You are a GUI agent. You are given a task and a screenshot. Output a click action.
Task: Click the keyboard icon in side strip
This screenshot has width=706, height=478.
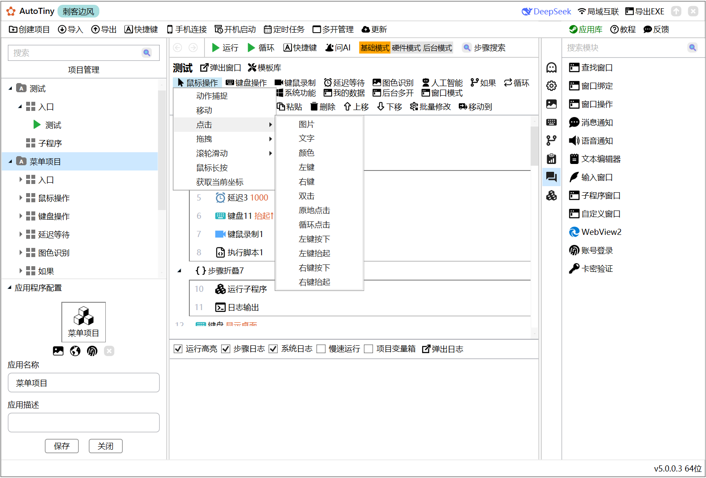click(551, 122)
